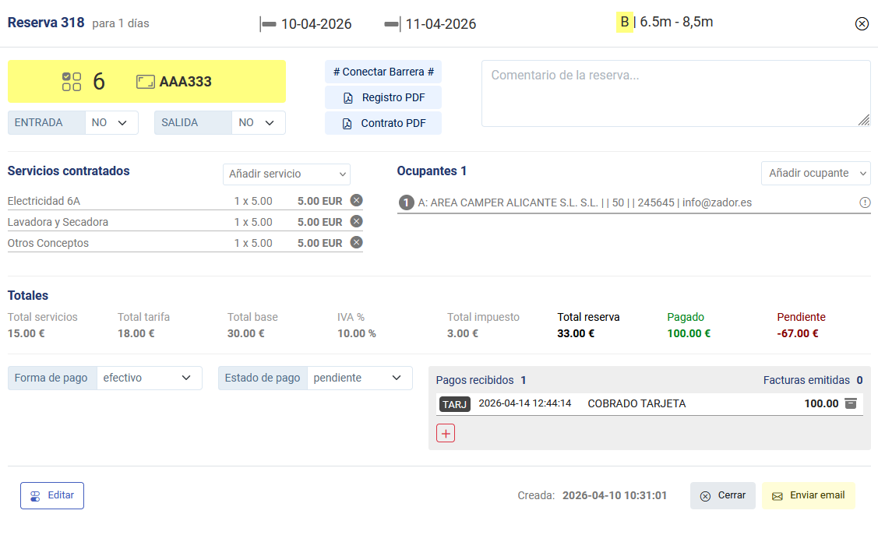The width and height of the screenshot is (878, 535).
Task: Click the archive icon on the 100.00 payment
Action: (851, 403)
